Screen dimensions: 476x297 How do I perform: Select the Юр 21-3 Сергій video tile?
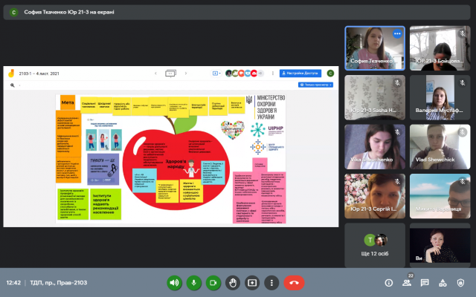pos(375,196)
